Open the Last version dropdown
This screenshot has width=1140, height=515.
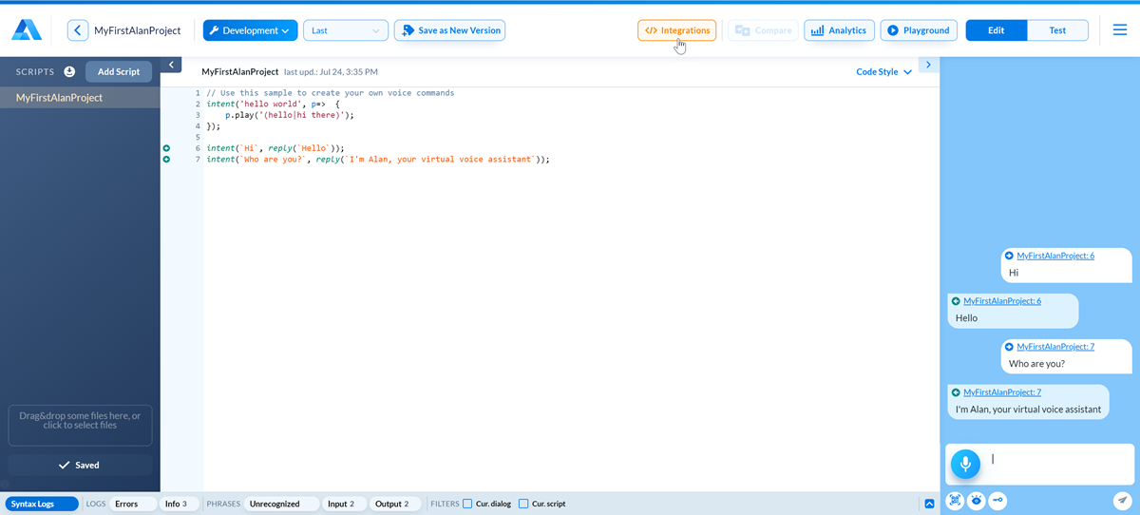[345, 30]
